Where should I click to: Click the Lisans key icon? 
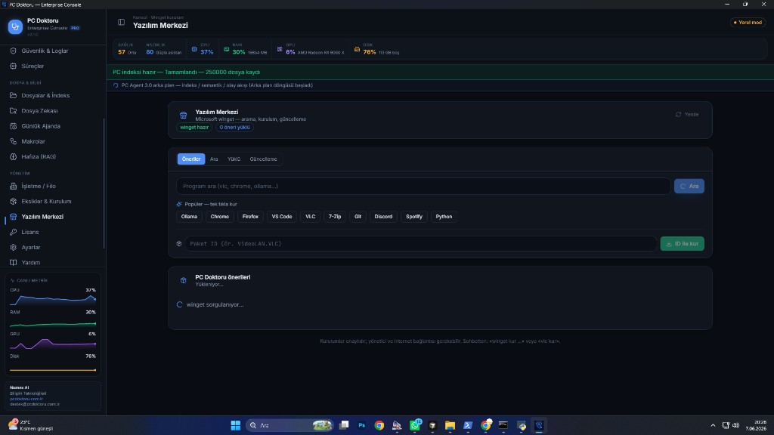14,233
